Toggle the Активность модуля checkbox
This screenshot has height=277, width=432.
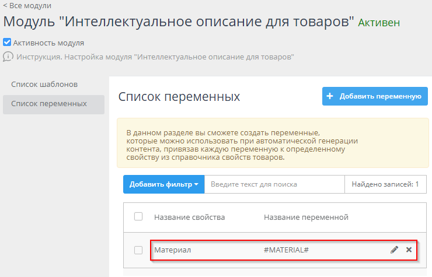(7, 43)
